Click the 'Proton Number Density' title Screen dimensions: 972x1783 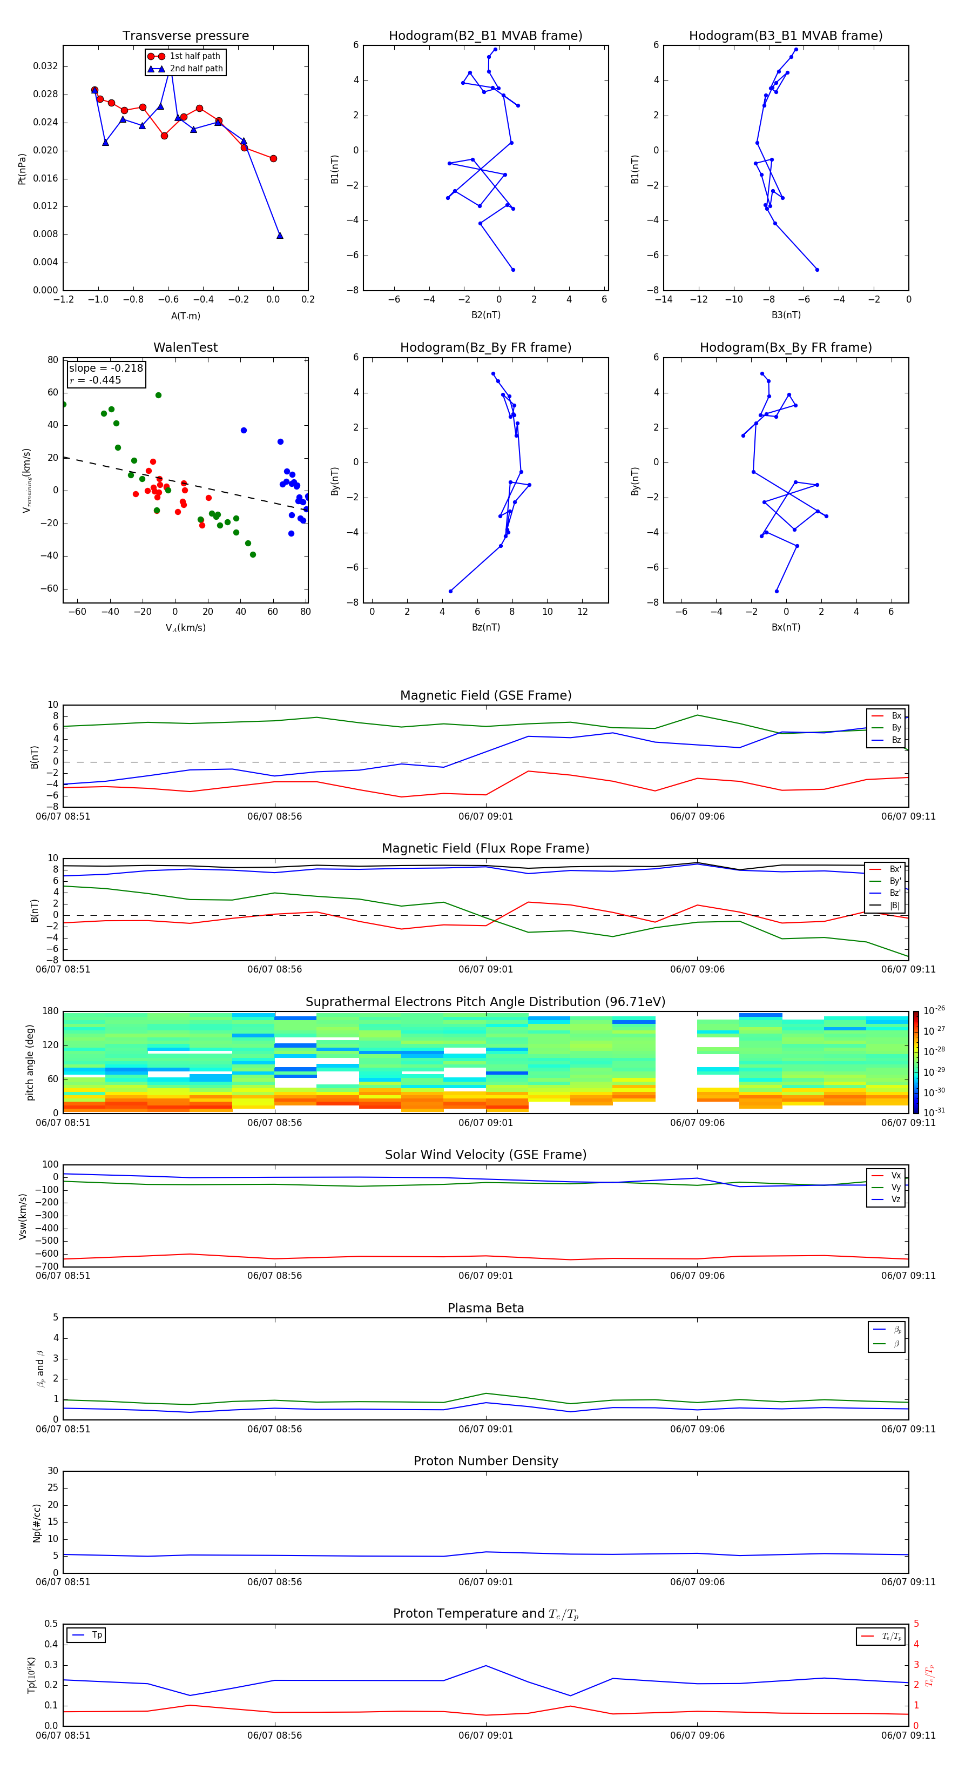pos(485,1462)
